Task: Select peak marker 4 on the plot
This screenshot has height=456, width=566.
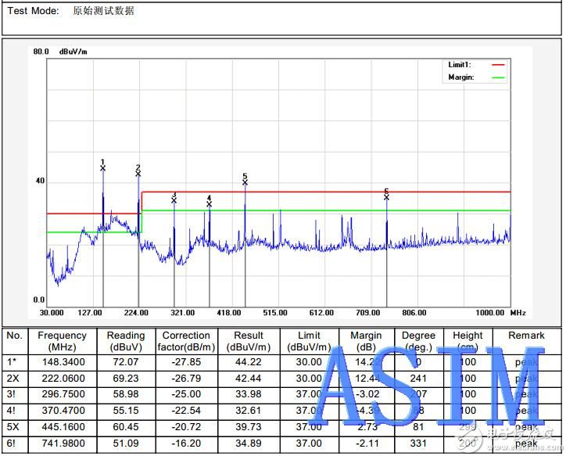Action: (x=210, y=203)
